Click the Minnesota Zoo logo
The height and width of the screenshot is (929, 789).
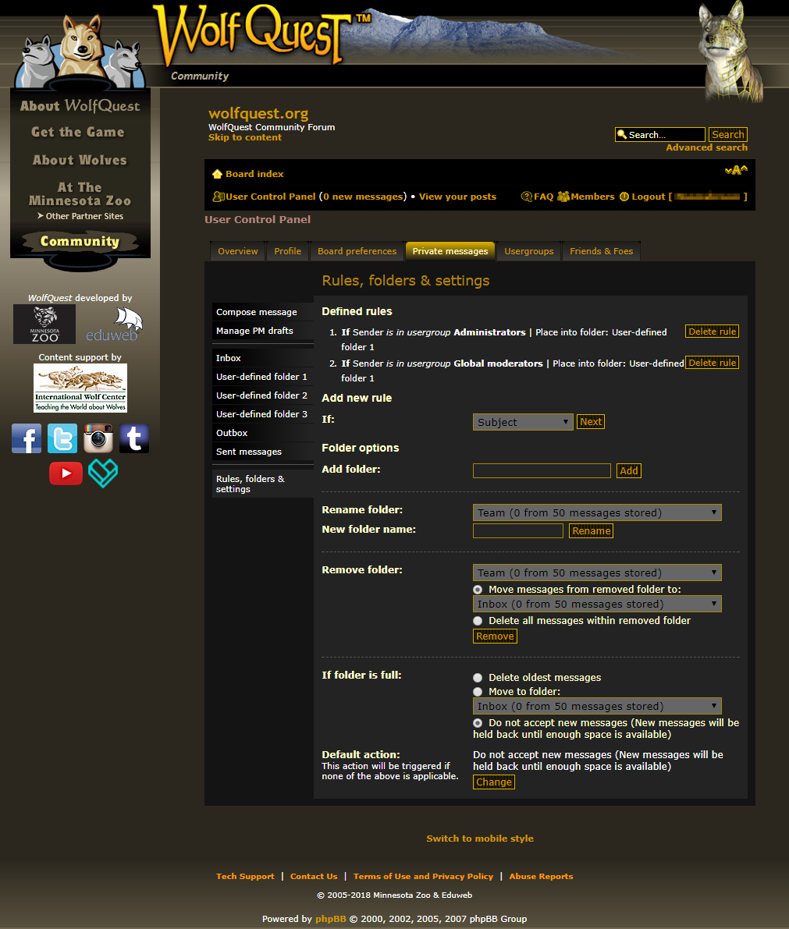44,324
